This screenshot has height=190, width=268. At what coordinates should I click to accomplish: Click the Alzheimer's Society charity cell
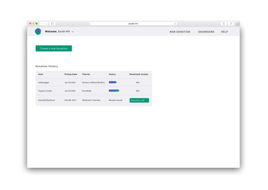point(91,100)
